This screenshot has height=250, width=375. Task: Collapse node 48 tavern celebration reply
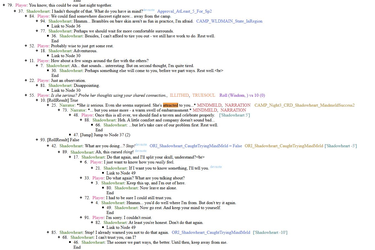70,115
